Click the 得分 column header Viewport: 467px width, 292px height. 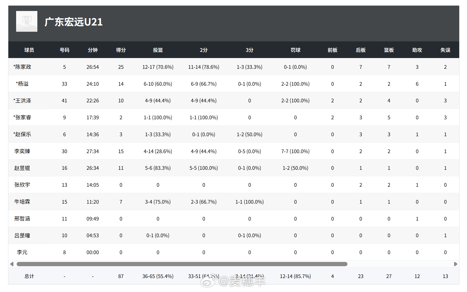[121, 50]
